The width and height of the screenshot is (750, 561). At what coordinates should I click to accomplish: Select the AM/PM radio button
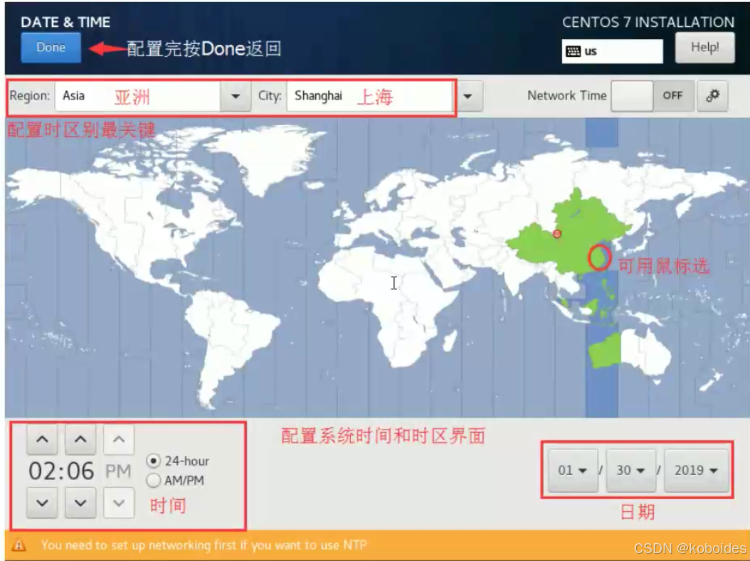tap(153, 480)
